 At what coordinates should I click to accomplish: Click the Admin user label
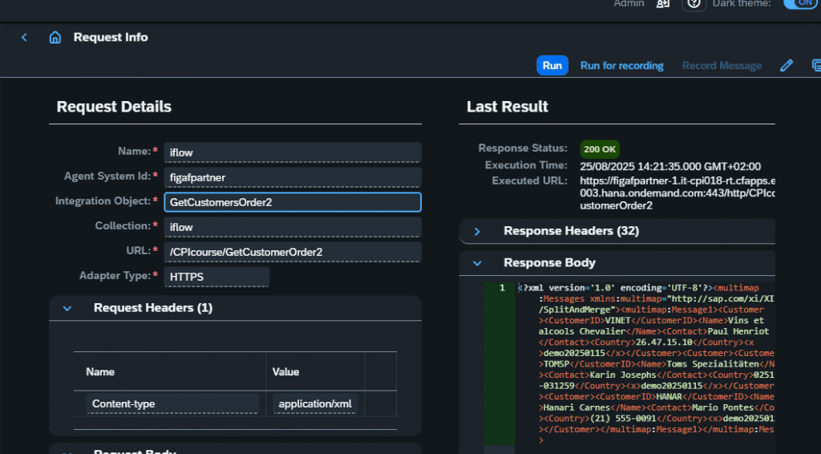629,4
